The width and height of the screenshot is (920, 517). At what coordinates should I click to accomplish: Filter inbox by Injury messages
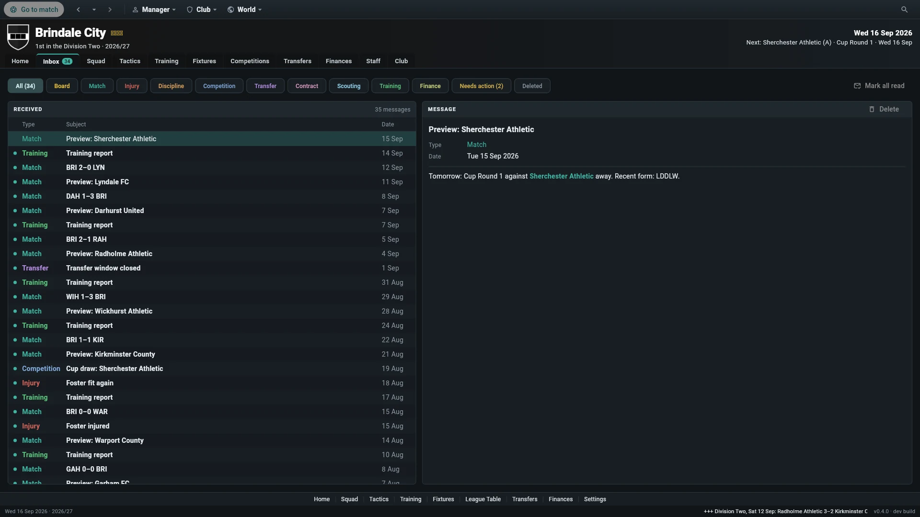[132, 86]
